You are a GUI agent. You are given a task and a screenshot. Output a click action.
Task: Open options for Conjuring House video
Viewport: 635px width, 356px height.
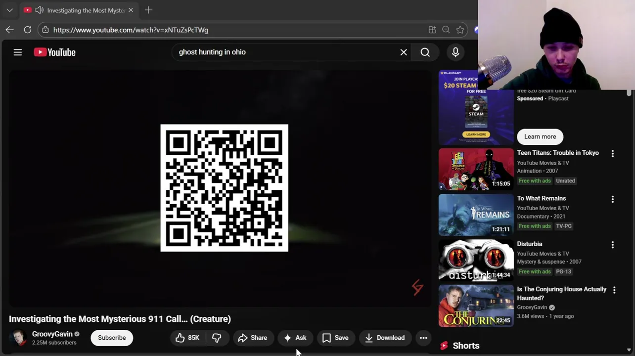click(x=614, y=290)
